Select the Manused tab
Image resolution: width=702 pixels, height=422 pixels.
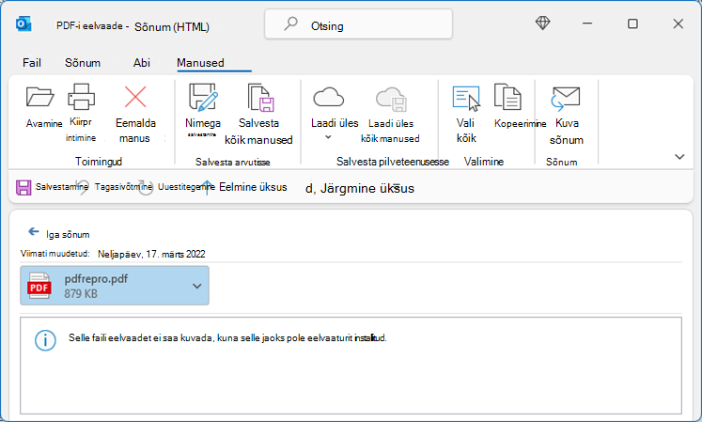pyautogui.click(x=200, y=63)
